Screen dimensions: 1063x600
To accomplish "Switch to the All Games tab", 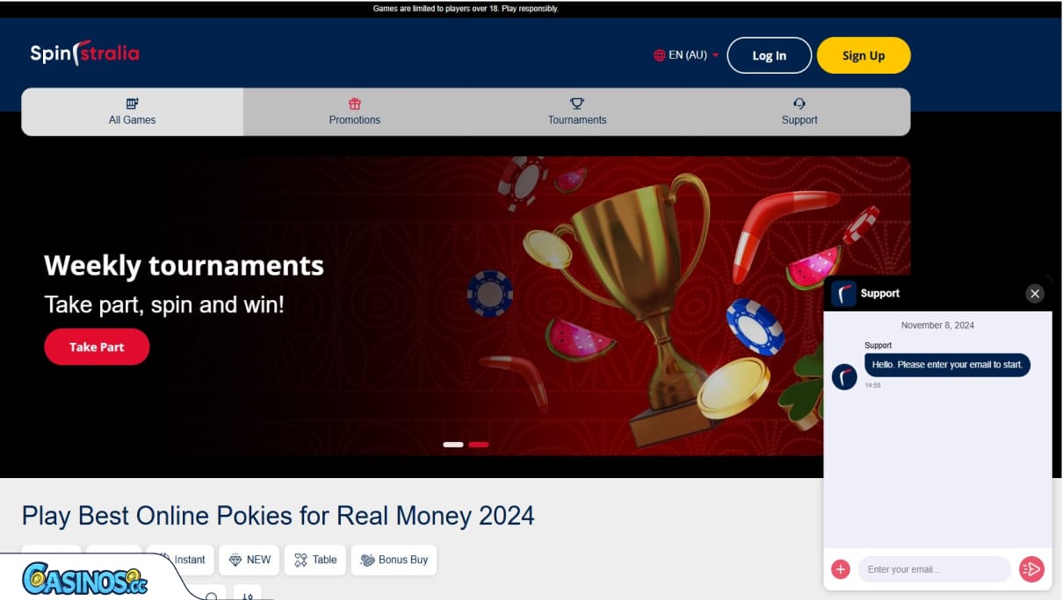I will 132,111.
